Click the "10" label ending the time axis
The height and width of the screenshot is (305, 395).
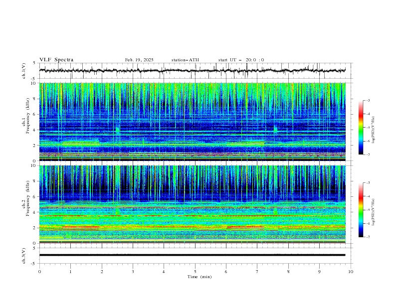pos(351,272)
